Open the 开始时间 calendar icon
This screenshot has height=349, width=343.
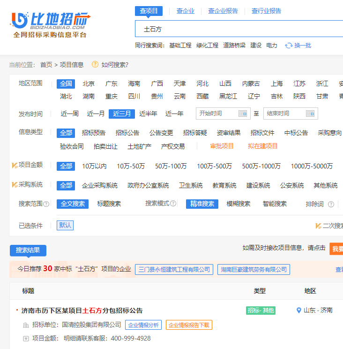click(x=243, y=114)
